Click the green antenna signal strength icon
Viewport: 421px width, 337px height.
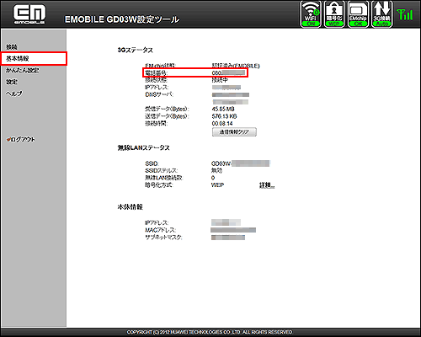tap(405, 14)
